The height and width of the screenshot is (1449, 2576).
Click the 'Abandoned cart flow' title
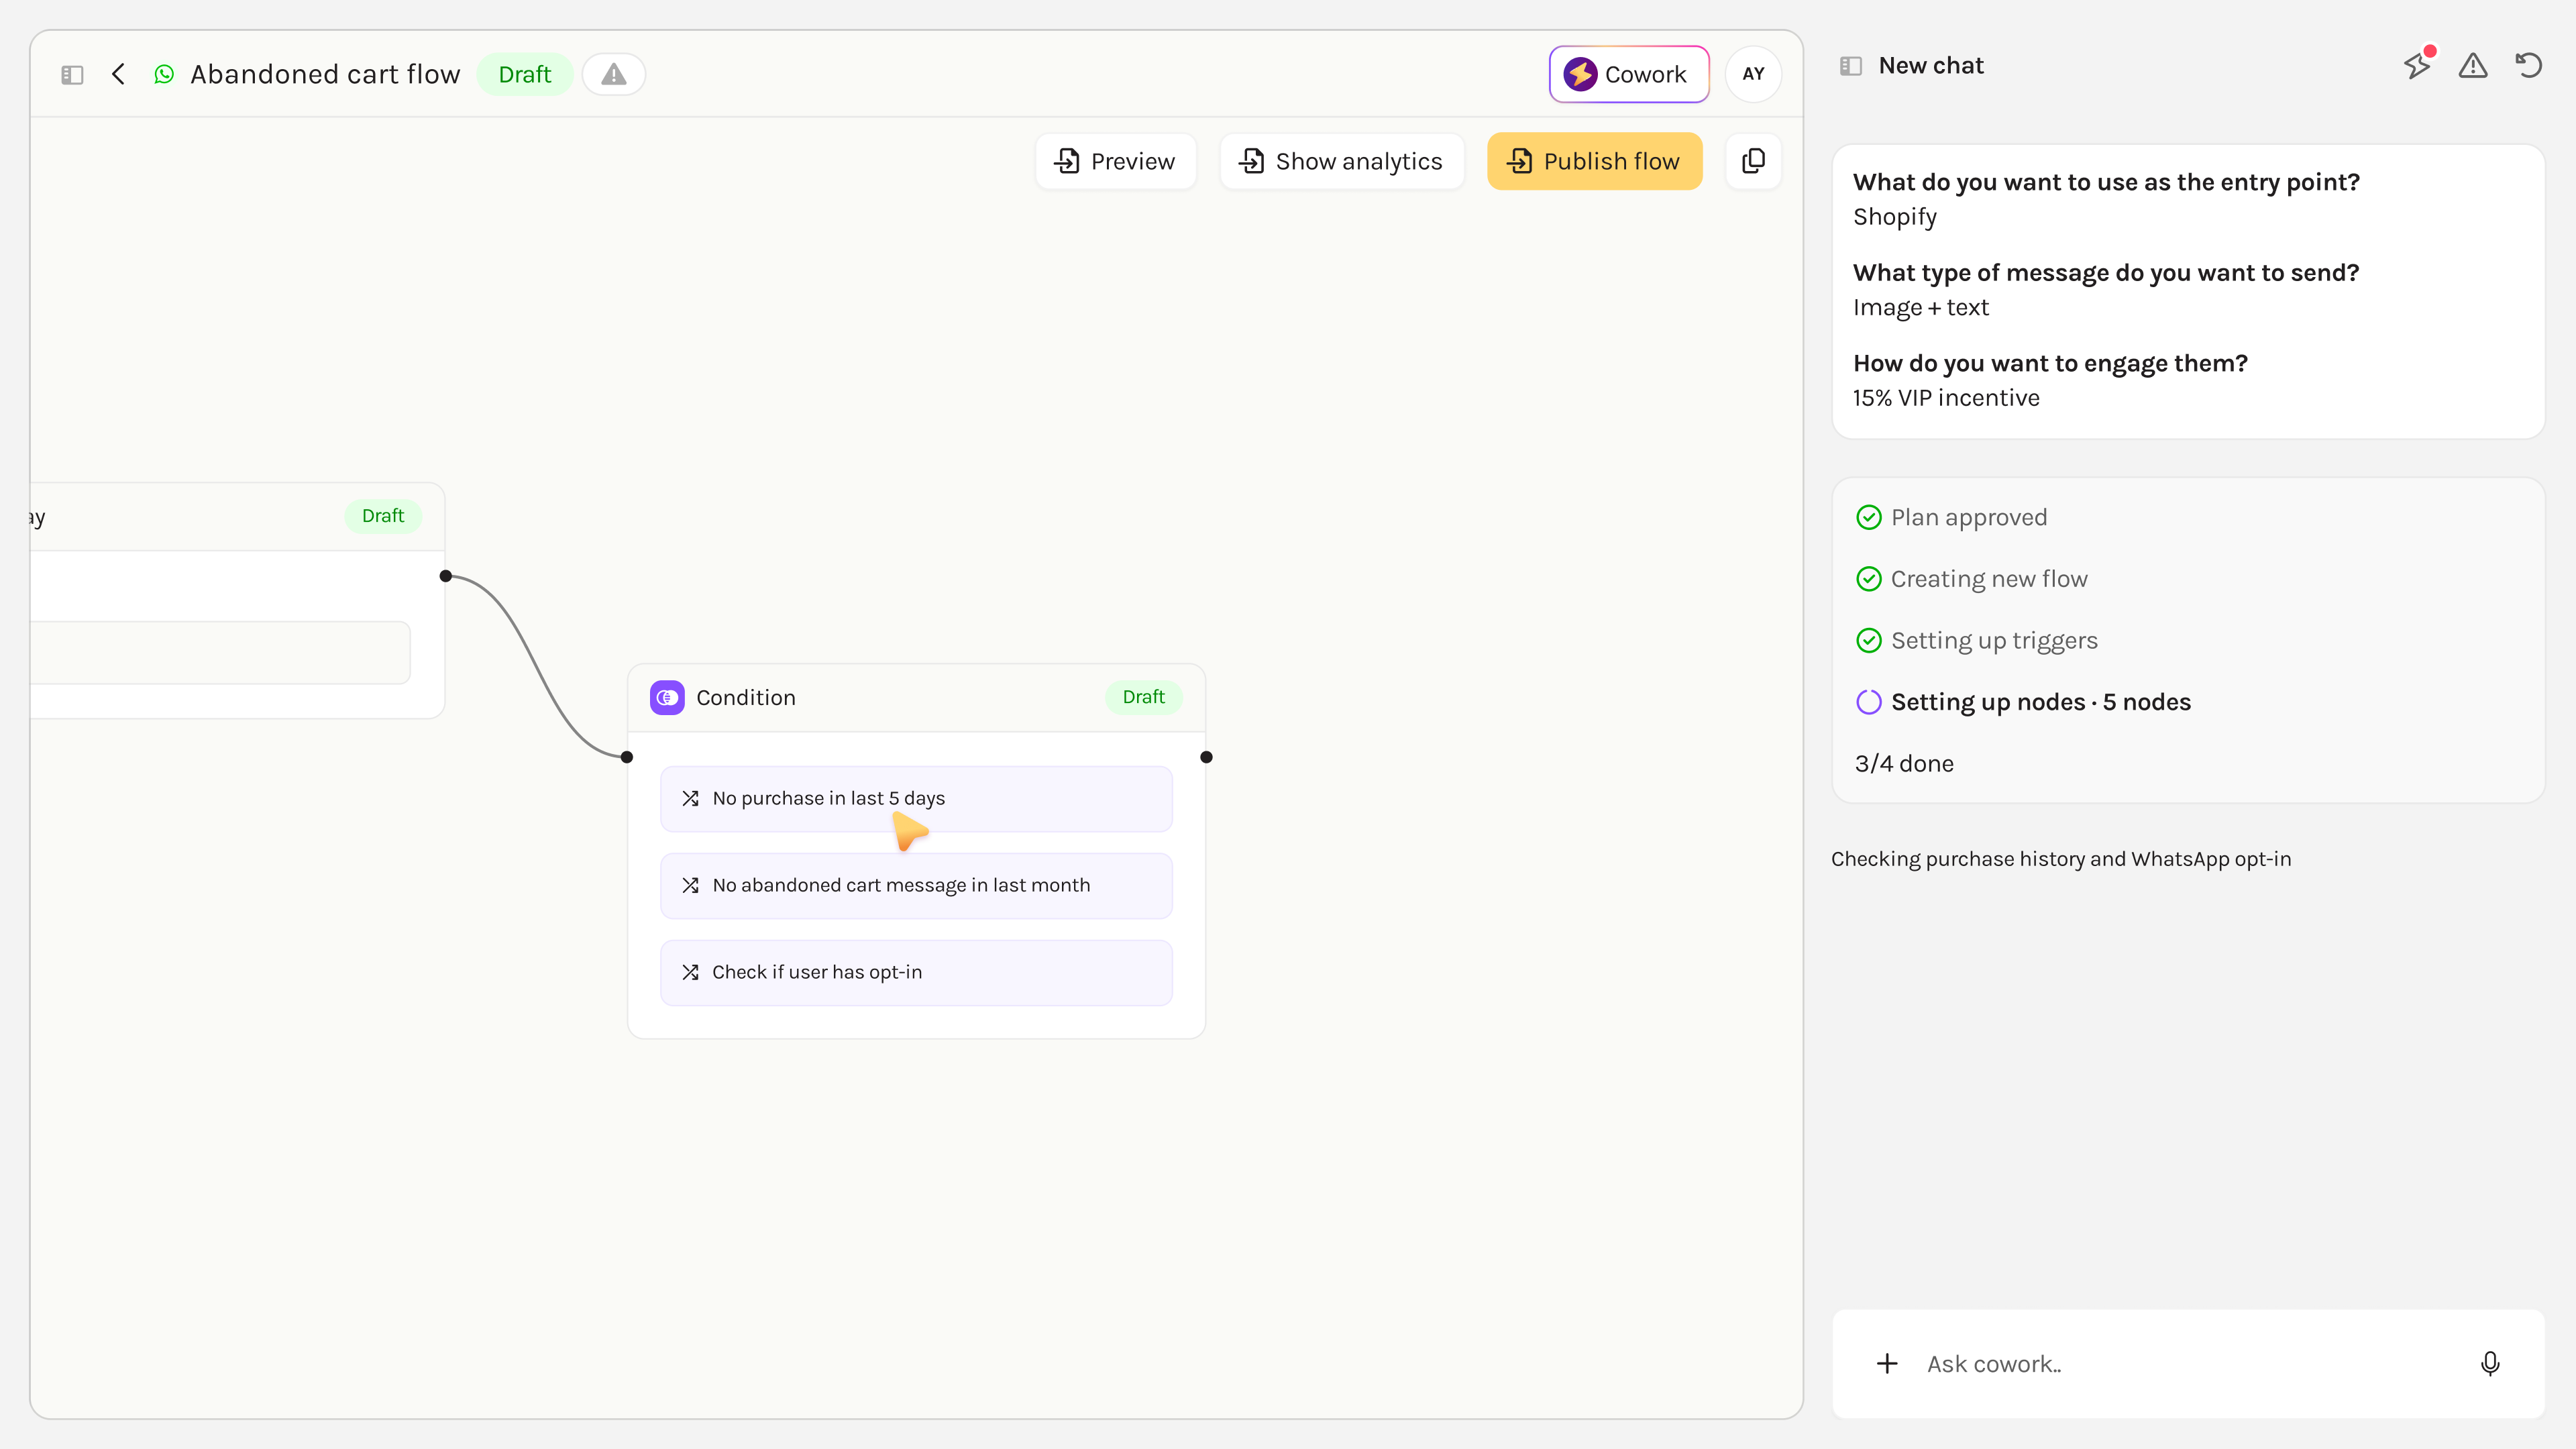click(x=325, y=74)
